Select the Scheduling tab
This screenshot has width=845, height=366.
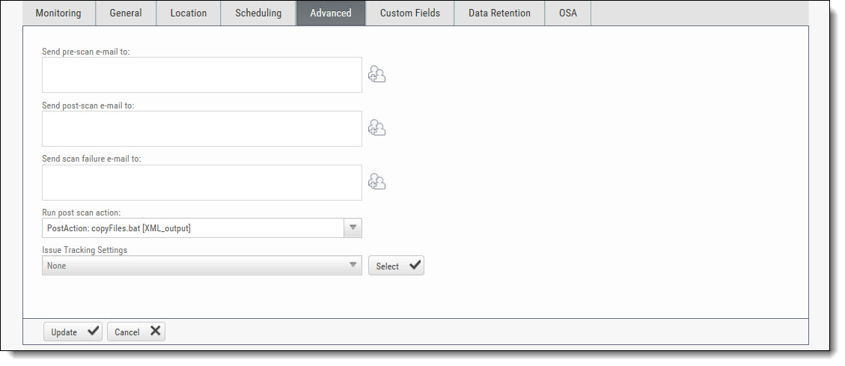258,13
